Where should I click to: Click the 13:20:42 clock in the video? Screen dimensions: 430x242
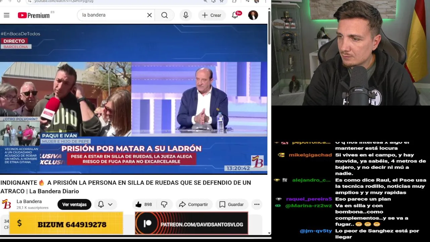pos(238,168)
